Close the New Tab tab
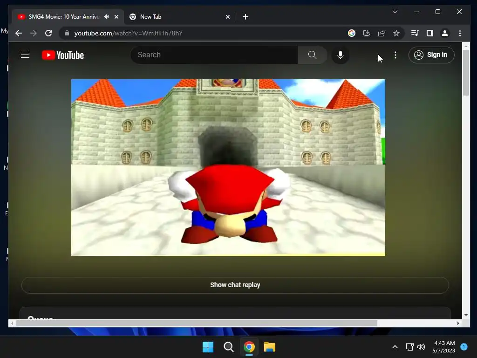This screenshot has height=358, width=477. pos(228,17)
